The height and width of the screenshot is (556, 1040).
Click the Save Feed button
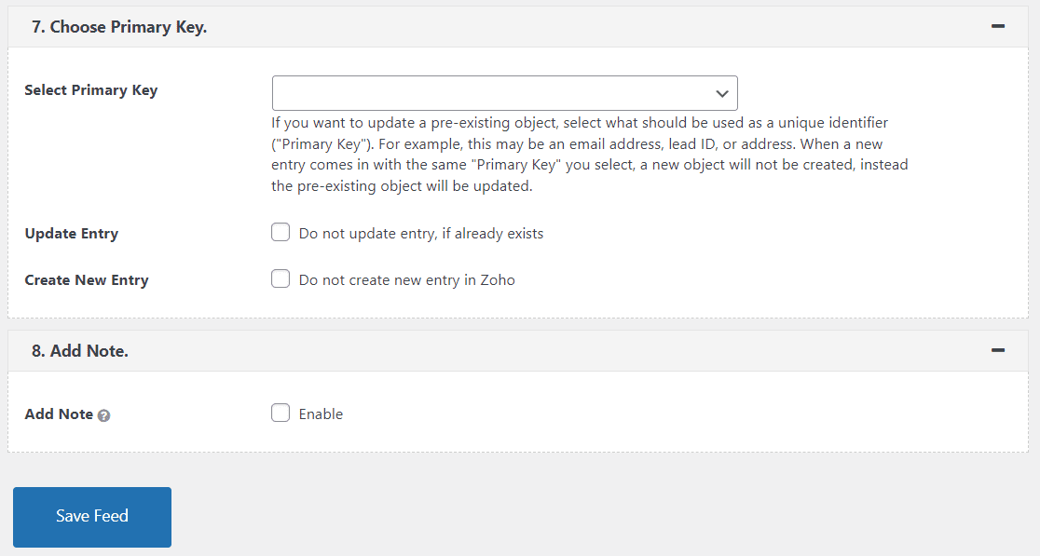tap(91, 517)
